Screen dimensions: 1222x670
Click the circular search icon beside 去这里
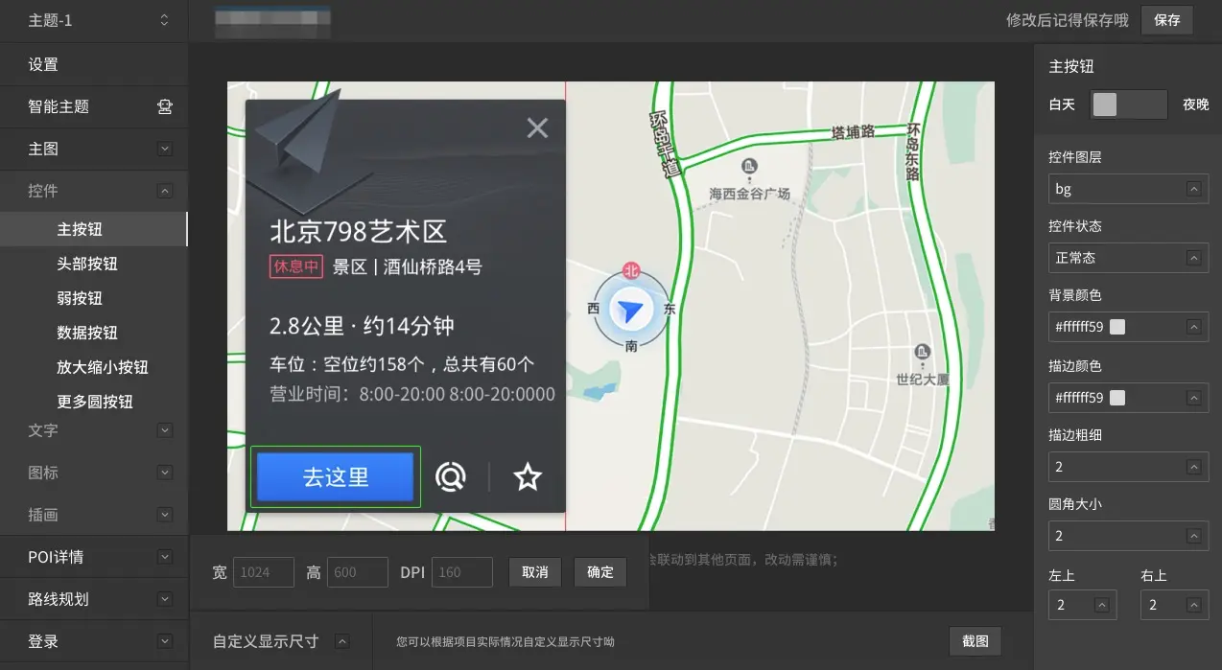(x=451, y=476)
